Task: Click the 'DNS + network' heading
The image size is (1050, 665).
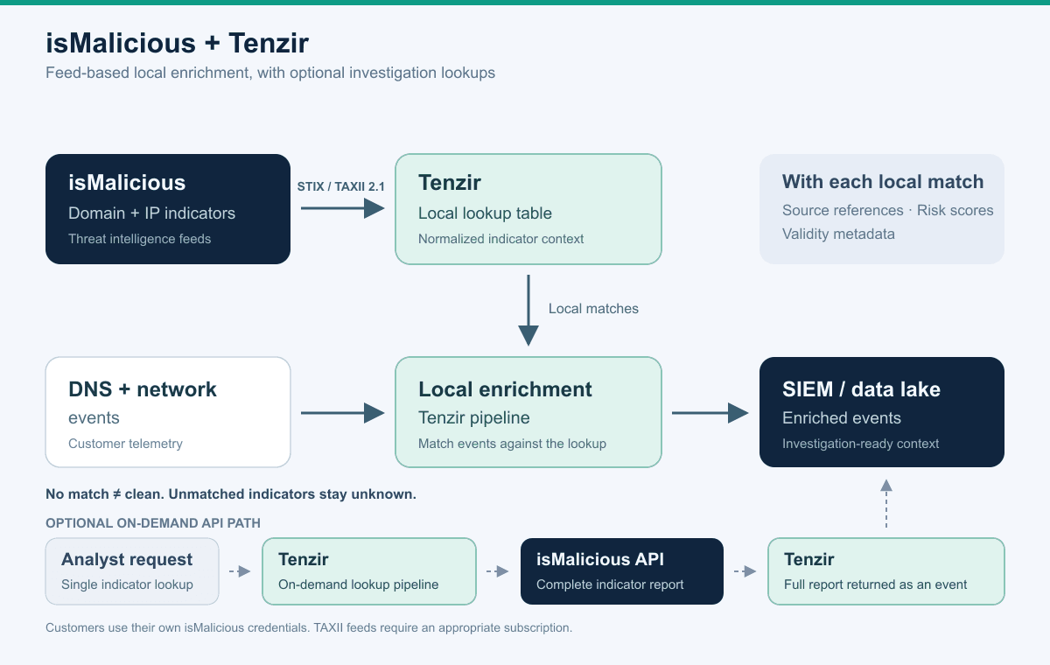Action: (x=143, y=389)
